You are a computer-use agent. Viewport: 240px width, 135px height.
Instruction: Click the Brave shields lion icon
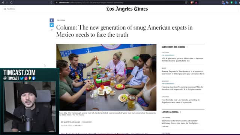[192, 3]
